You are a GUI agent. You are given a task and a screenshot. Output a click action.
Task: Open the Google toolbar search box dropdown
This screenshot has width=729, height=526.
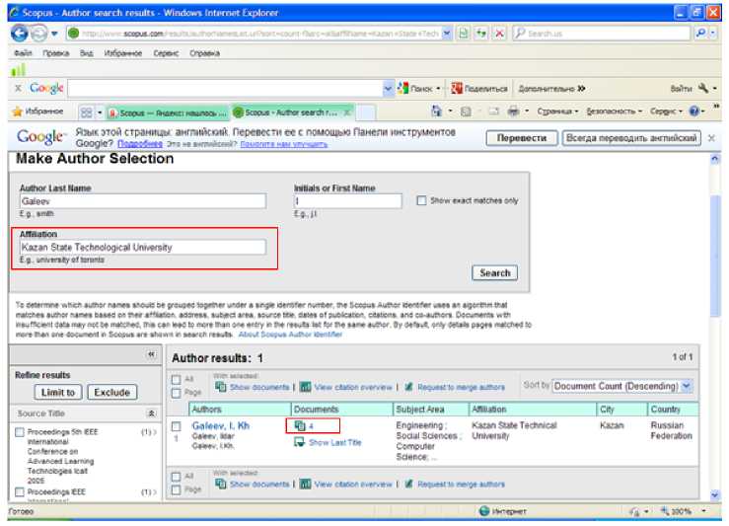(x=389, y=88)
